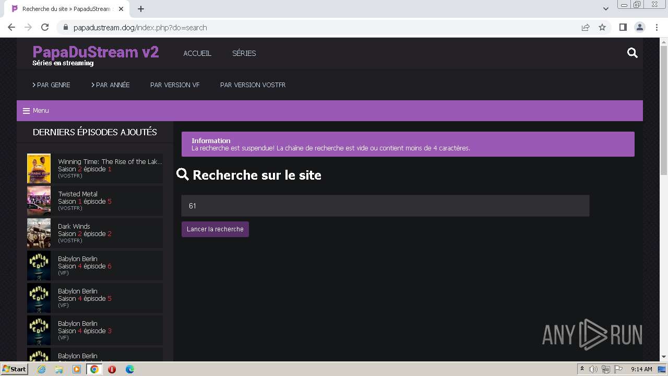The height and width of the screenshot is (376, 668).
Task: Open Microsoft Edge from taskbar
Action: [130, 369]
